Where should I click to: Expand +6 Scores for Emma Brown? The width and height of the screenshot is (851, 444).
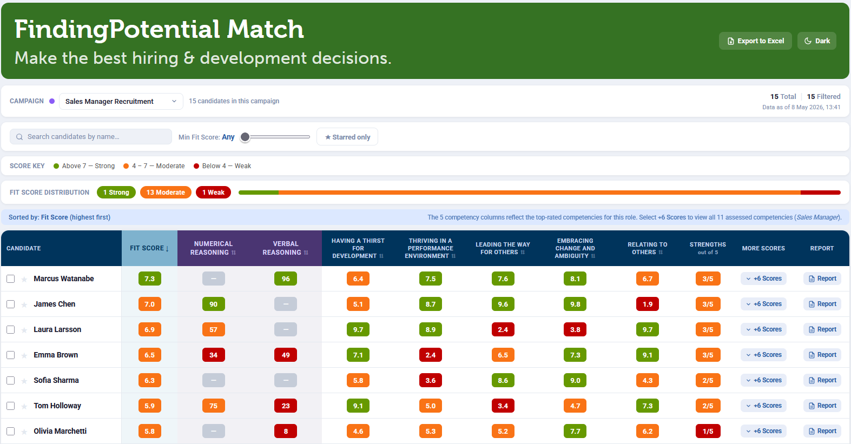764,355
